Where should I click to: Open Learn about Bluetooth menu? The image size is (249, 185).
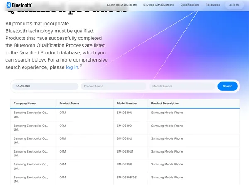pos(122,5)
